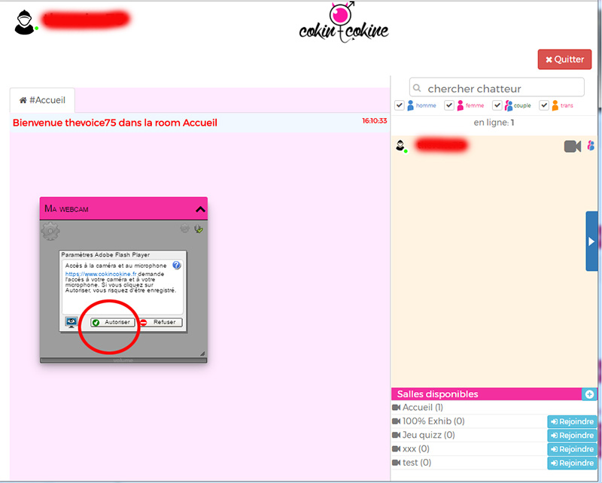Collapse the Ma Webcam panel chevron
Screen dimensions: 602x483
[199, 209]
